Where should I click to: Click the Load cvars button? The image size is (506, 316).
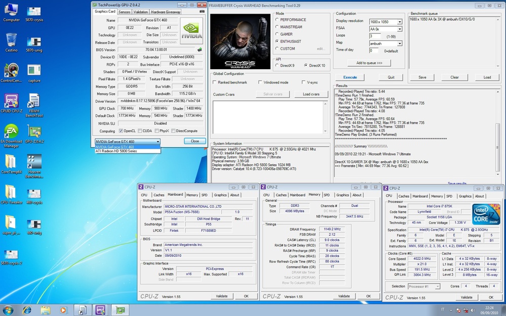point(311,94)
